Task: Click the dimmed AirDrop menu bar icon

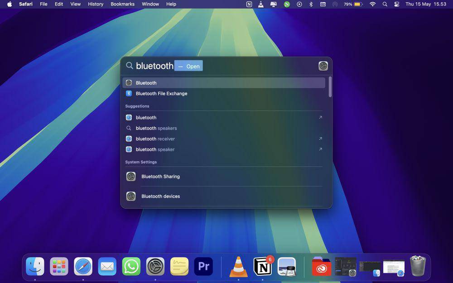Action: tap(335, 5)
